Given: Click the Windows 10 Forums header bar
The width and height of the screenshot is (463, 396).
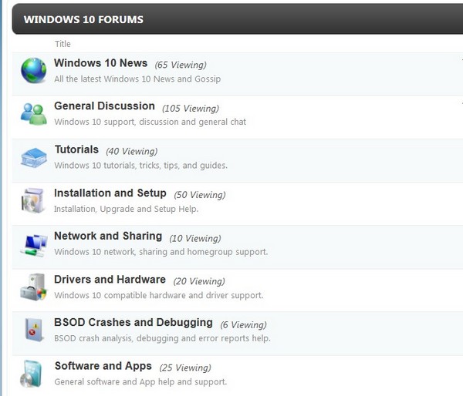Looking at the screenshot, I should tap(231, 19).
